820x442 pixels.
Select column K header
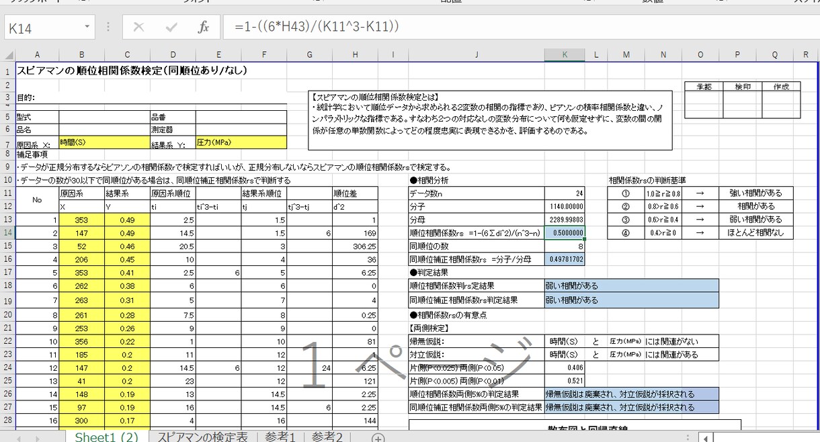point(565,55)
